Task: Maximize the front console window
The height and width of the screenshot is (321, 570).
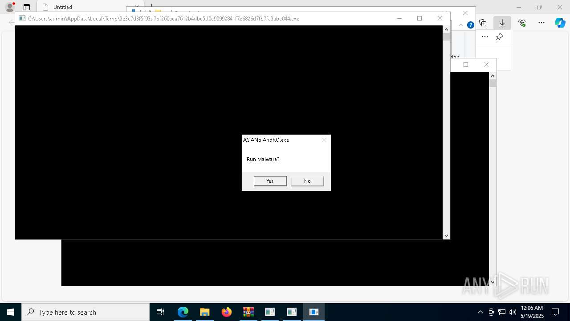Action: click(x=419, y=18)
